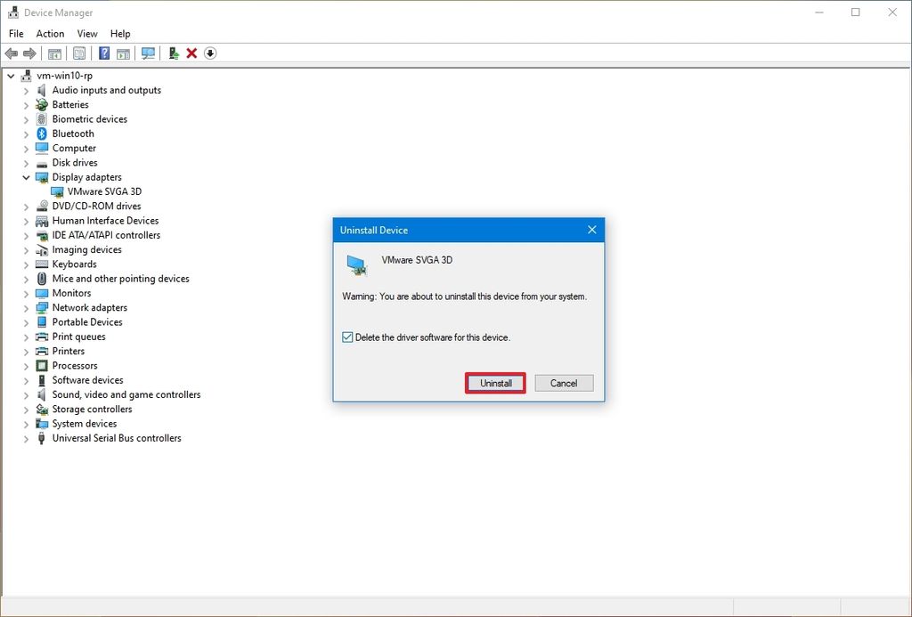Click the red X Uninstall device icon
912x617 pixels.
tap(191, 53)
